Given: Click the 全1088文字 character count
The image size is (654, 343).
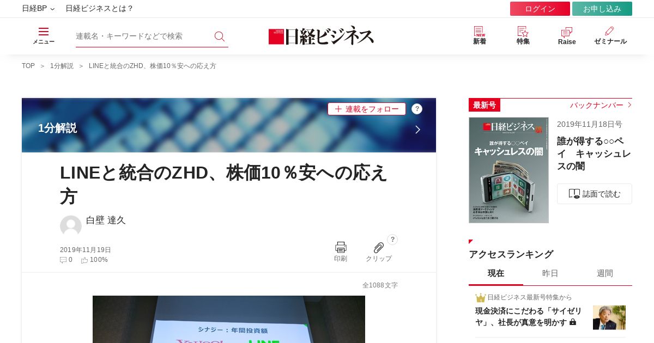Looking at the screenshot, I should point(380,285).
